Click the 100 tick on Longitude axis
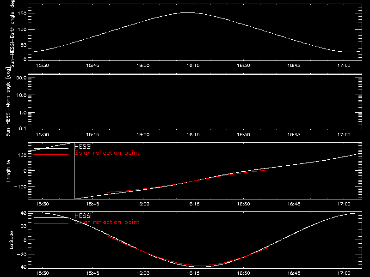 click(x=22, y=155)
